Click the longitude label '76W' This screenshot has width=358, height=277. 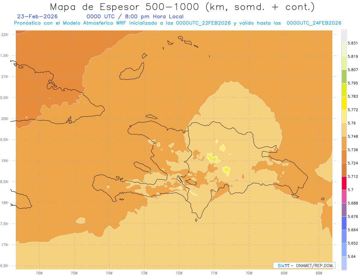pyautogui.click(x=39, y=273)
